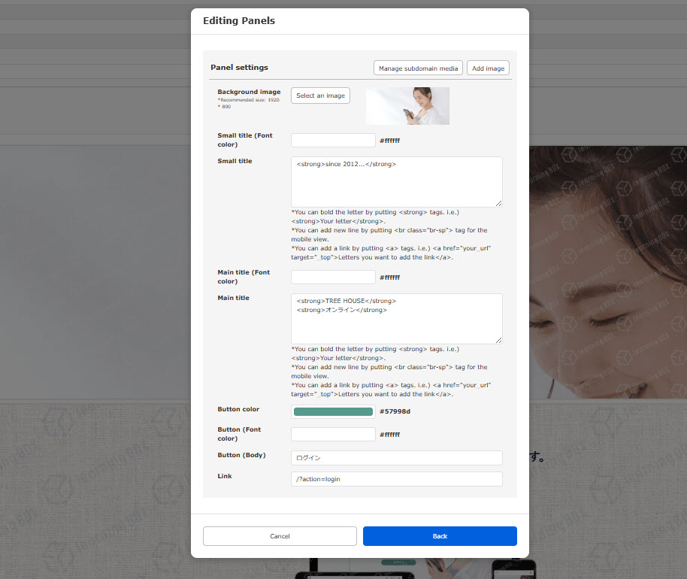
Task: Click the Background image field label
Action: (x=249, y=92)
